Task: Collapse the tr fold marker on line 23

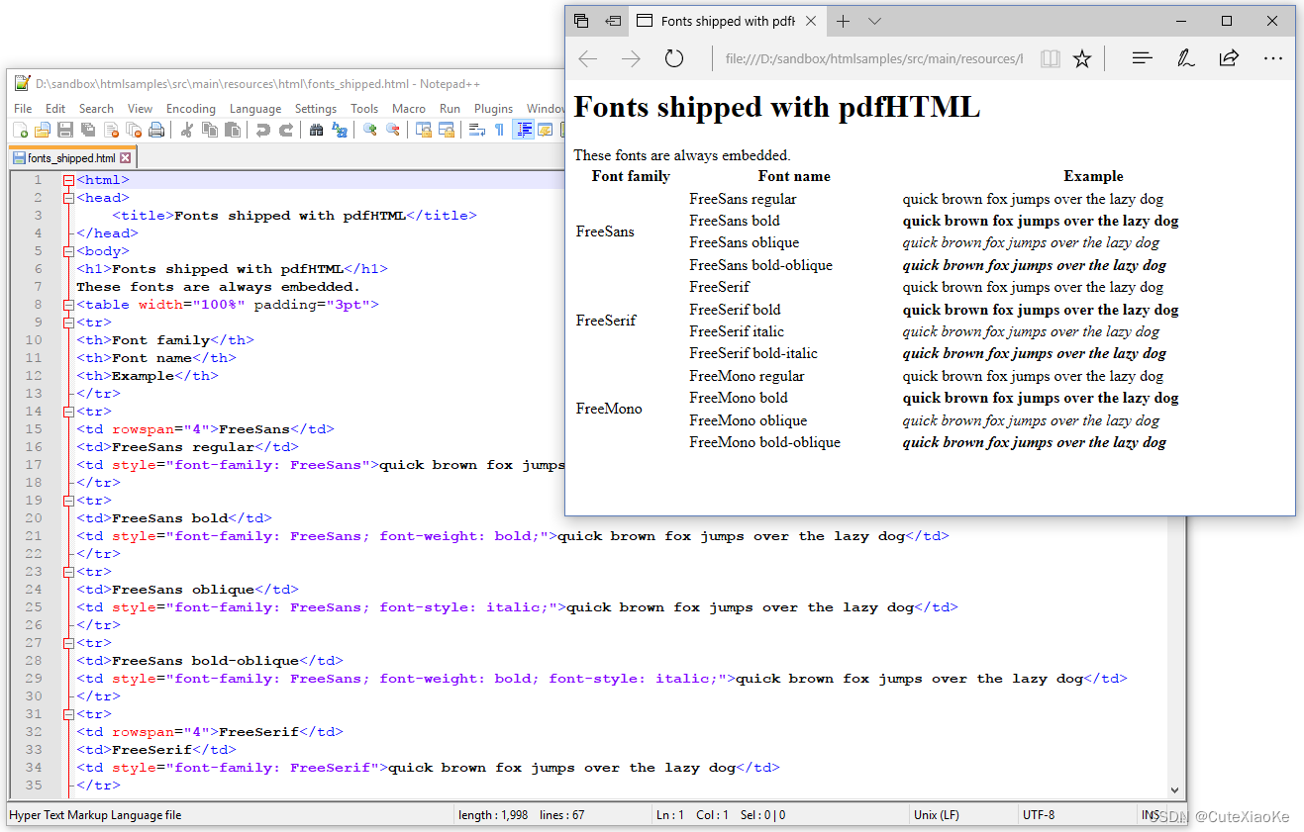Action: [67, 572]
